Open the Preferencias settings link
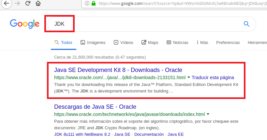The height and width of the screenshot is (140, 267). (x=228, y=42)
